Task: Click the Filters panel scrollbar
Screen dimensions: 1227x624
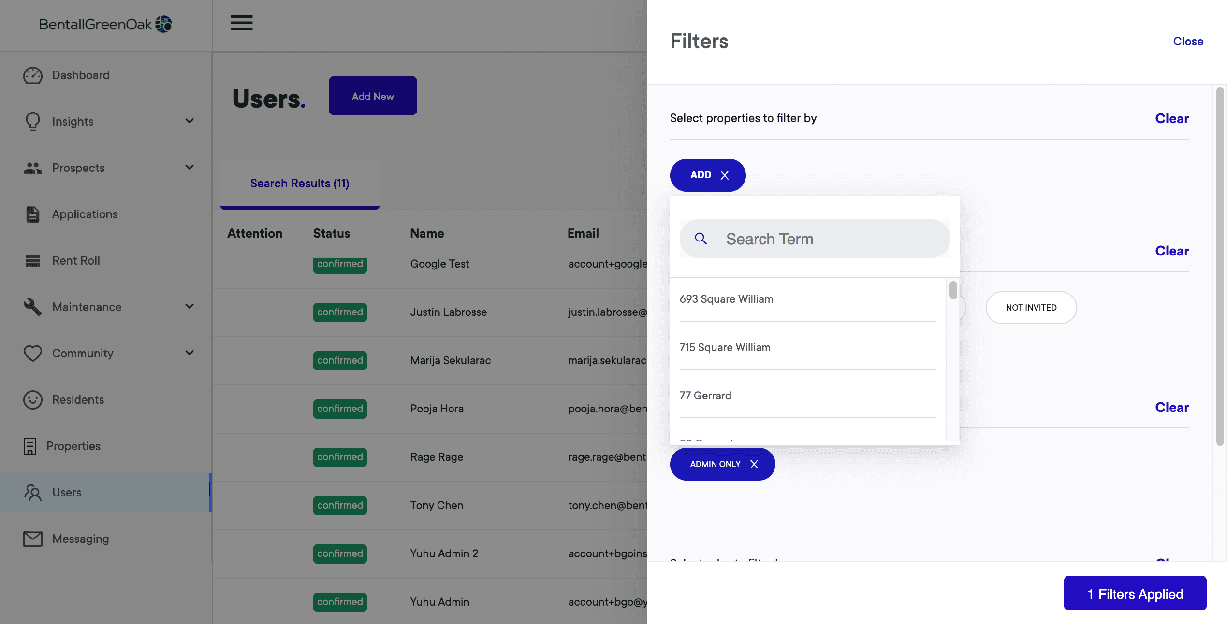Action: pyautogui.click(x=1220, y=266)
